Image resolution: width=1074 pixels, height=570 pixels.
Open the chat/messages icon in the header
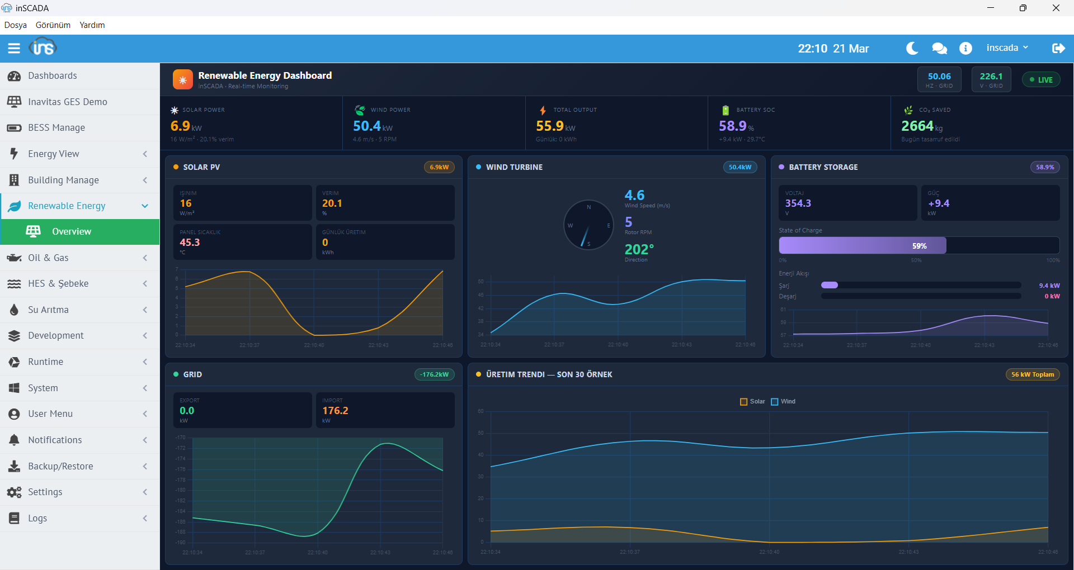939,48
